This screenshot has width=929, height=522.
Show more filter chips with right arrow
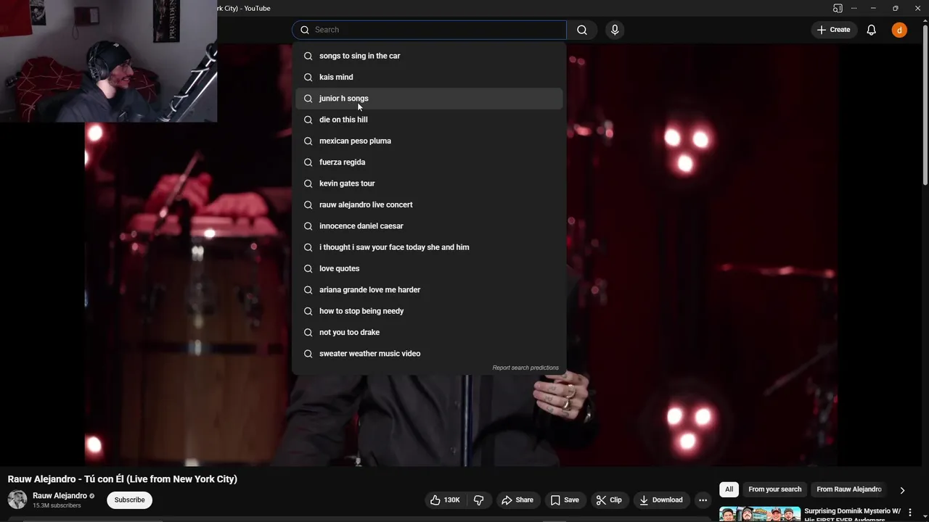click(x=902, y=490)
